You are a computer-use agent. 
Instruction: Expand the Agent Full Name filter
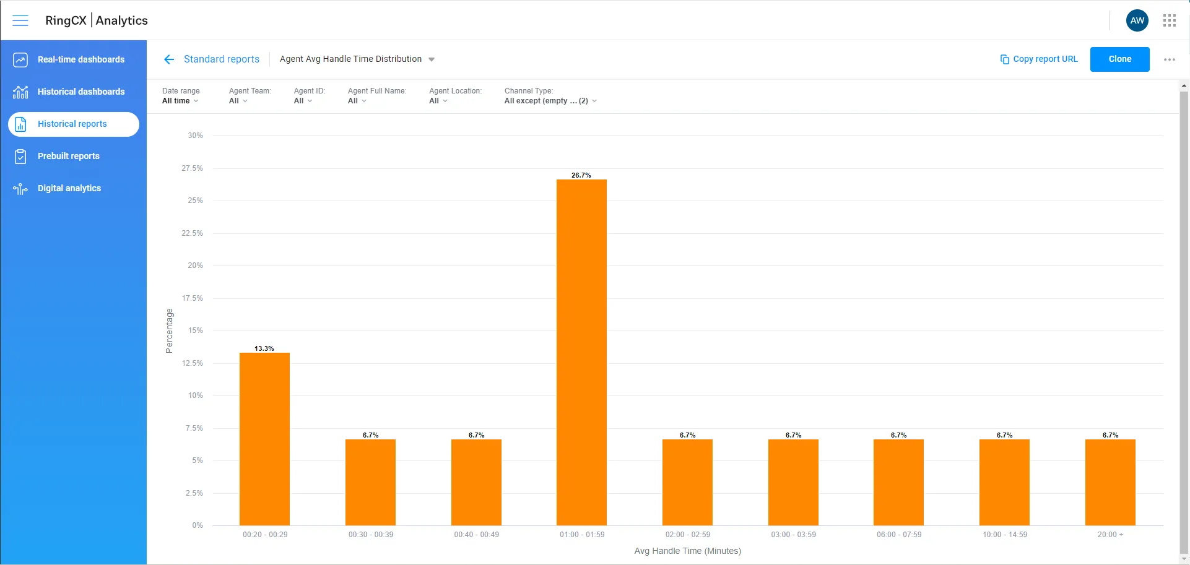(357, 101)
